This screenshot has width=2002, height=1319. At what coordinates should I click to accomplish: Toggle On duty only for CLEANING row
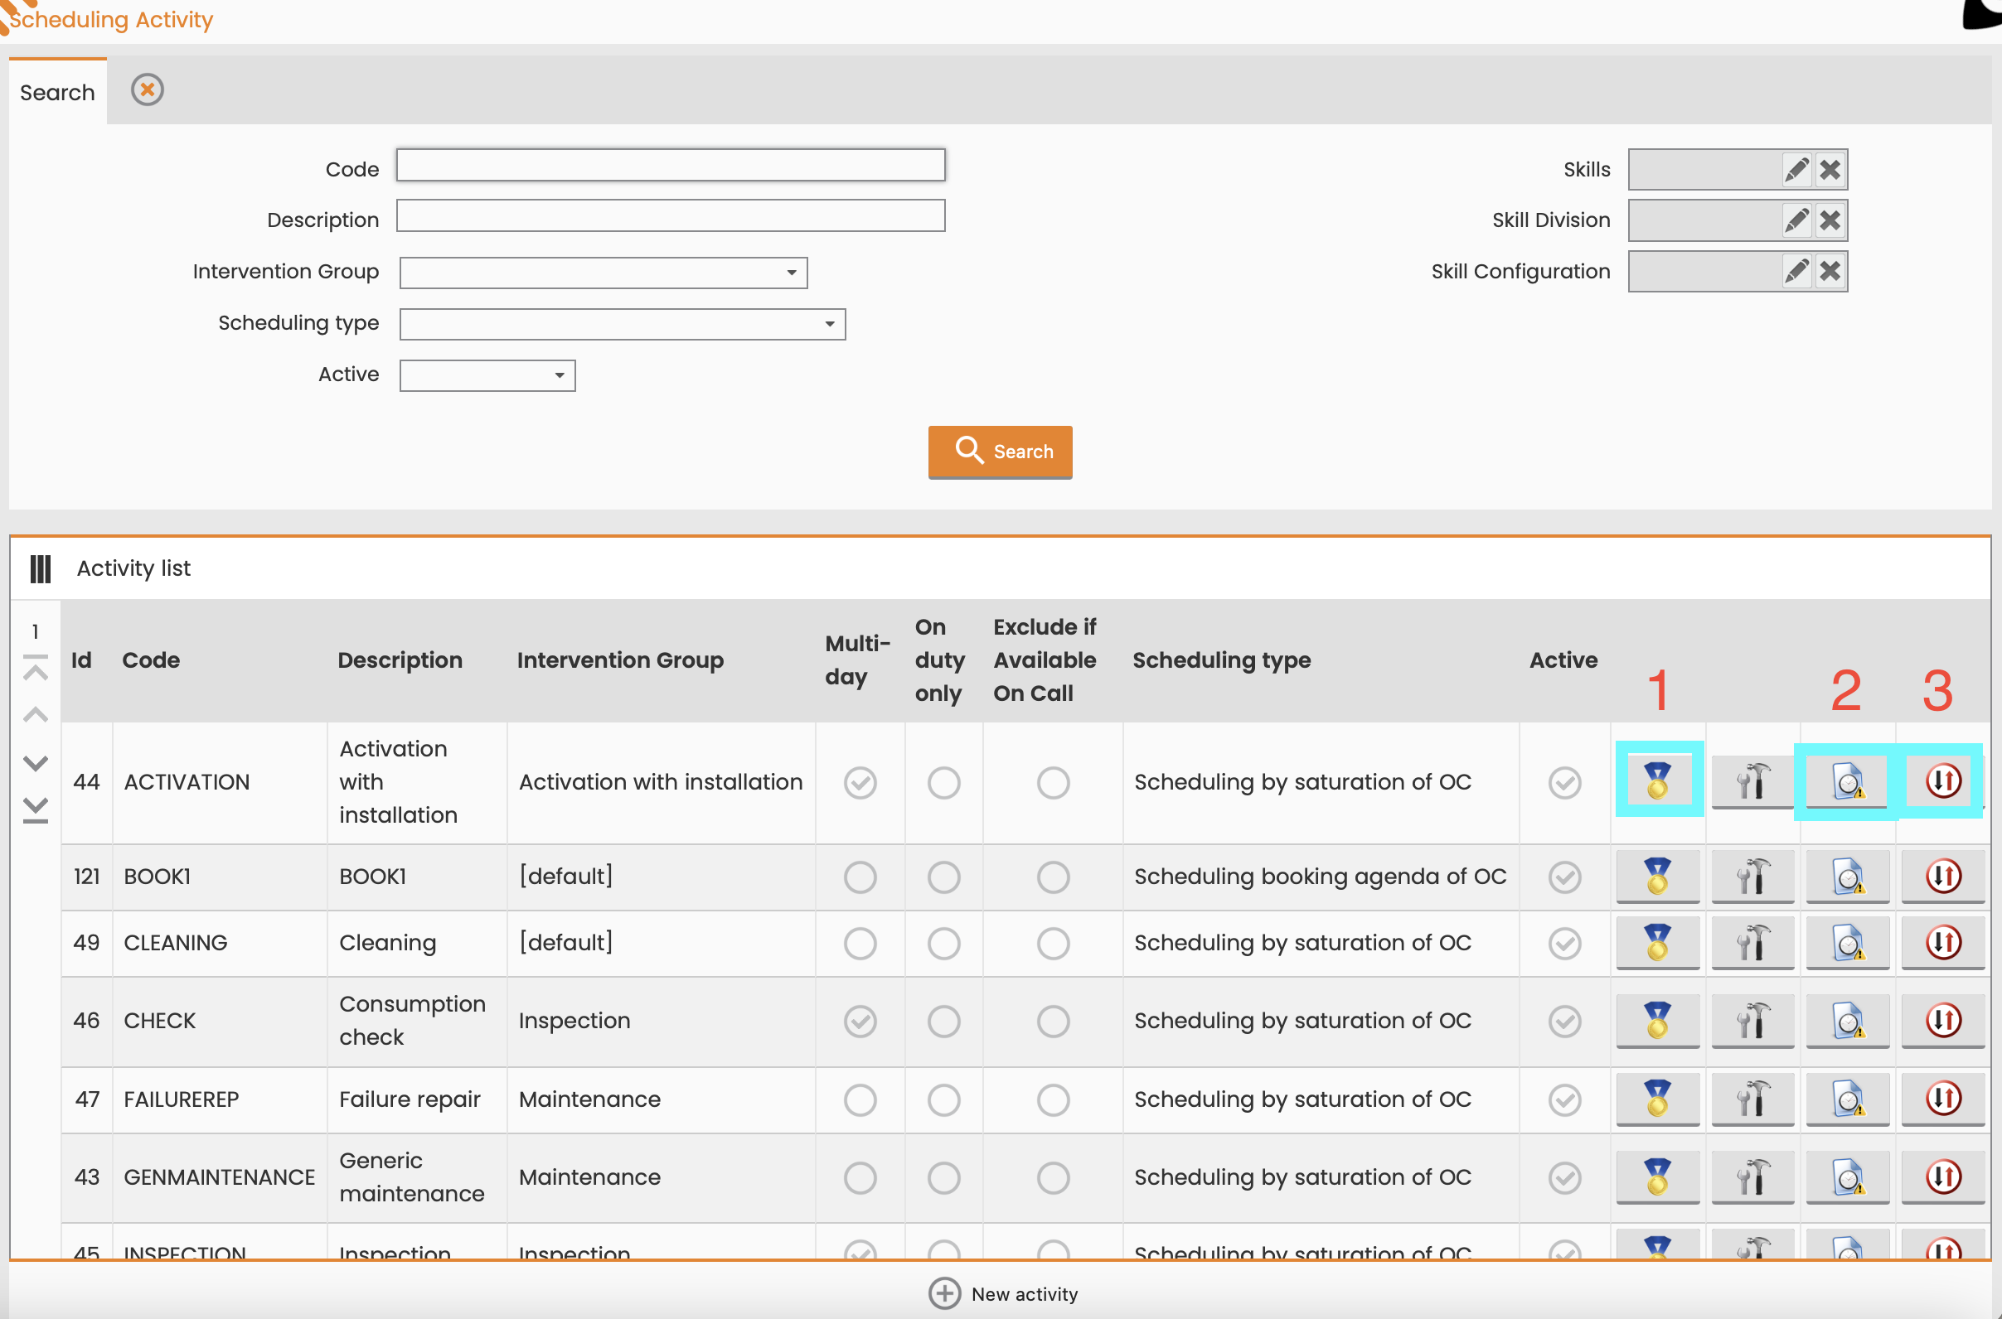click(943, 944)
